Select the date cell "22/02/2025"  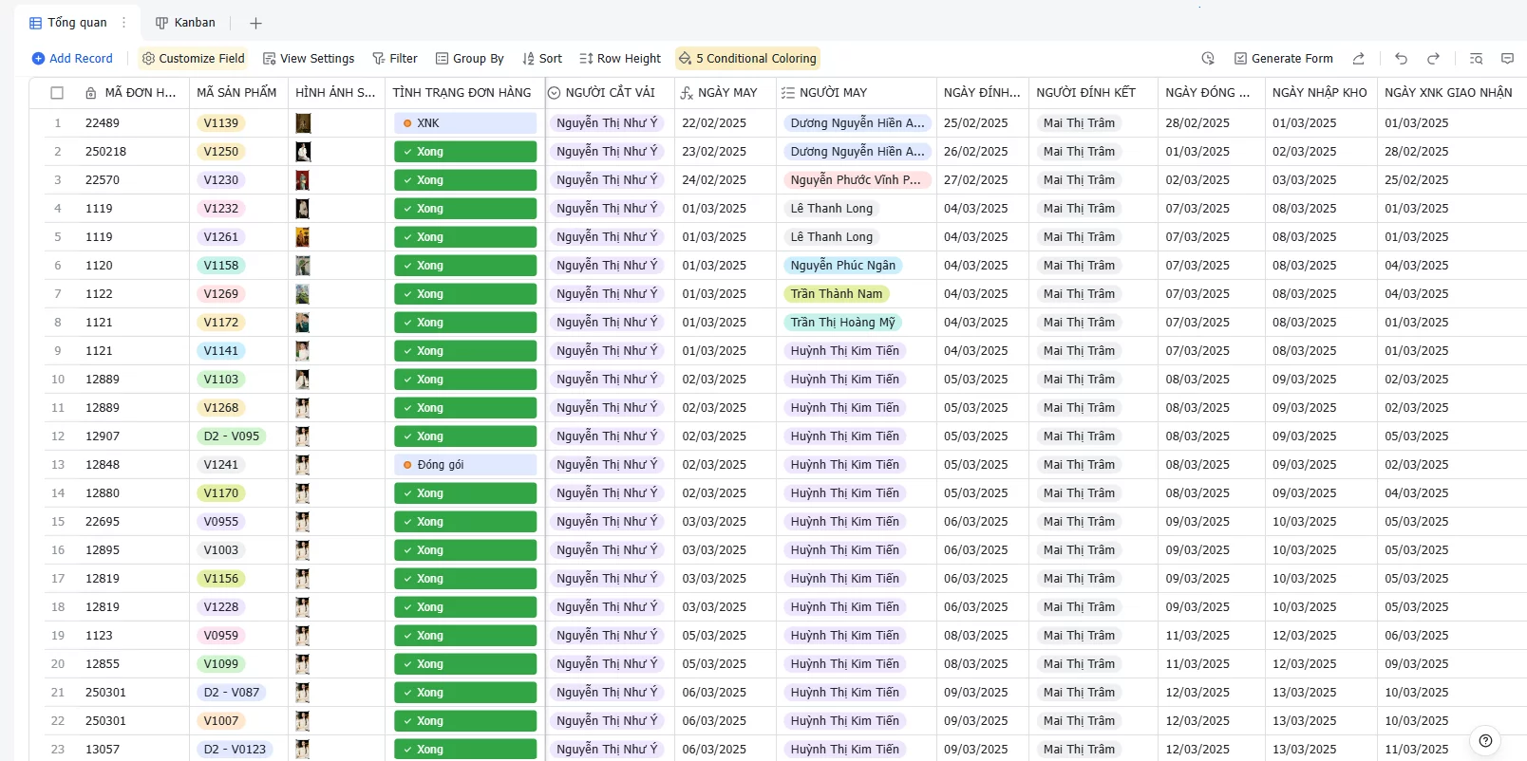point(726,123)
